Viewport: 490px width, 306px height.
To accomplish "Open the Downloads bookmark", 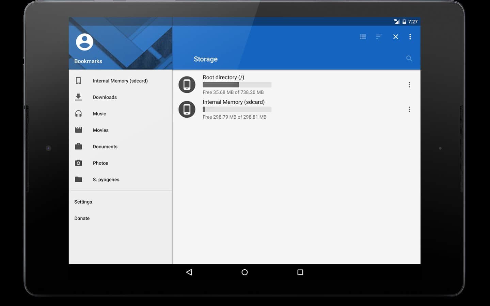I will [x=105, y=97].
